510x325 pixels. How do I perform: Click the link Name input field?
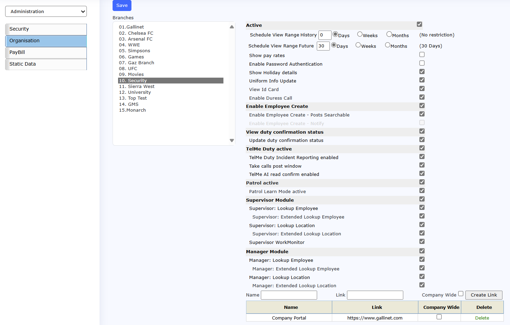(289, 295)
